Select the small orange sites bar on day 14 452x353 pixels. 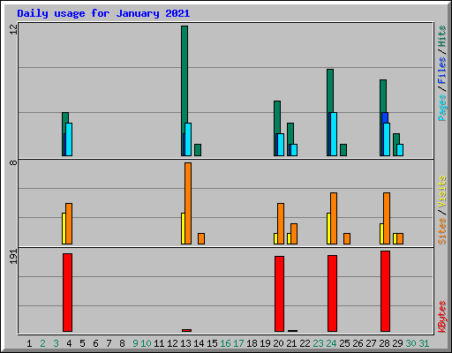click(x=201, y=238)
